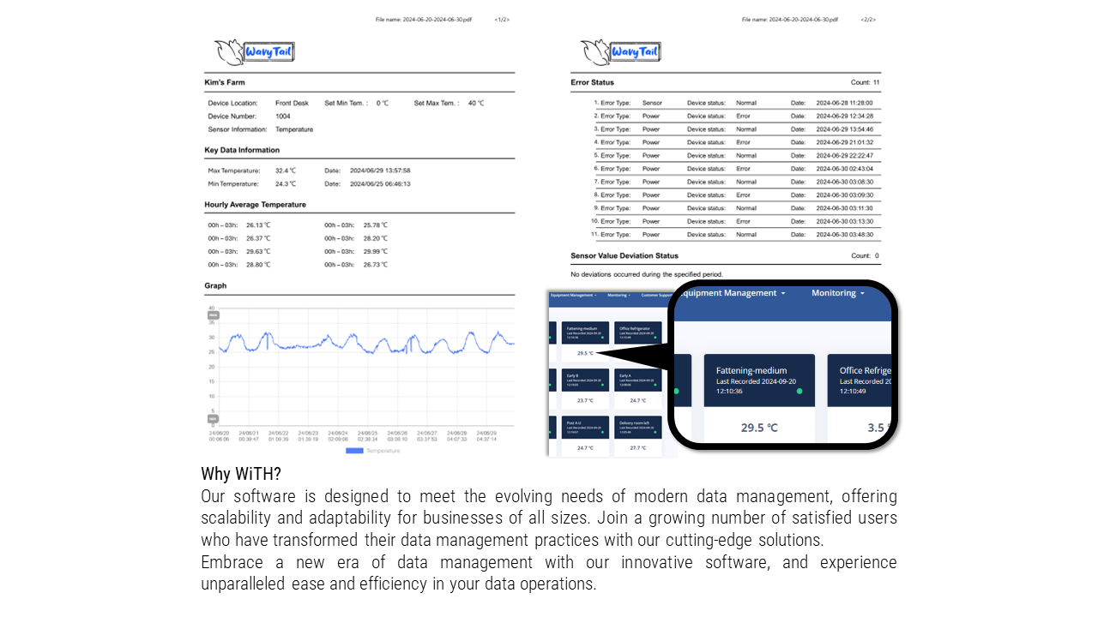Click the page indicator <2/2> on the second report
1098x617 pixels.
(x=868, y=19)
